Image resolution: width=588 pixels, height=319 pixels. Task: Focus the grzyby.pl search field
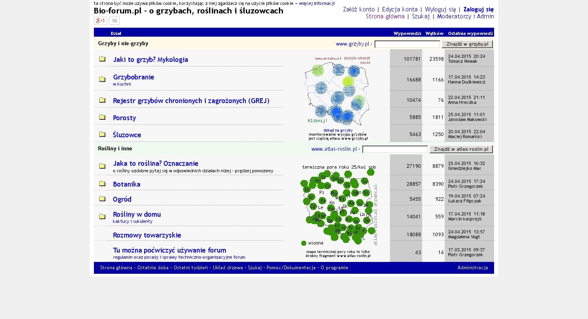(407, 44)
